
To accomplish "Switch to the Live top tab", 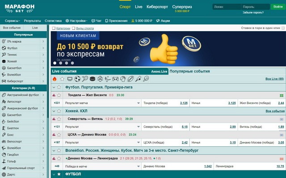I will [x=139, y=7].
